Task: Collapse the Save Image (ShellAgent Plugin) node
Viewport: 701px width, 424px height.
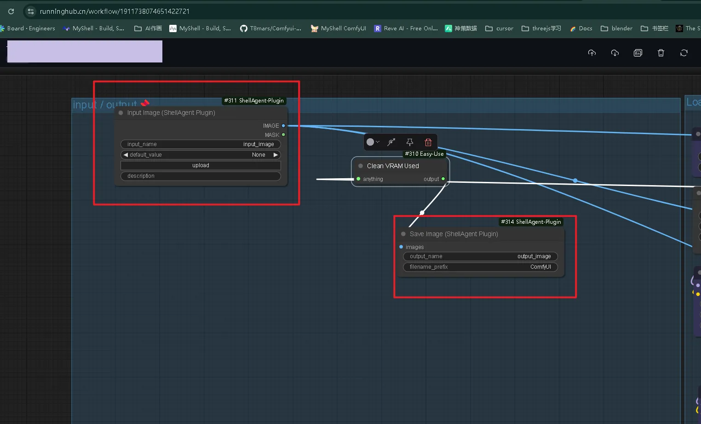Action: (403, 234)
